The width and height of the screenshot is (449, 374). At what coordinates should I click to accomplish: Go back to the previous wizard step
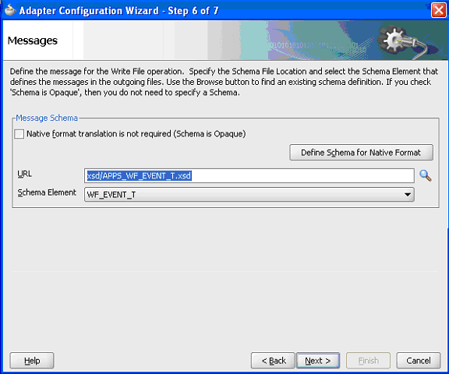(x=273, y=361)
